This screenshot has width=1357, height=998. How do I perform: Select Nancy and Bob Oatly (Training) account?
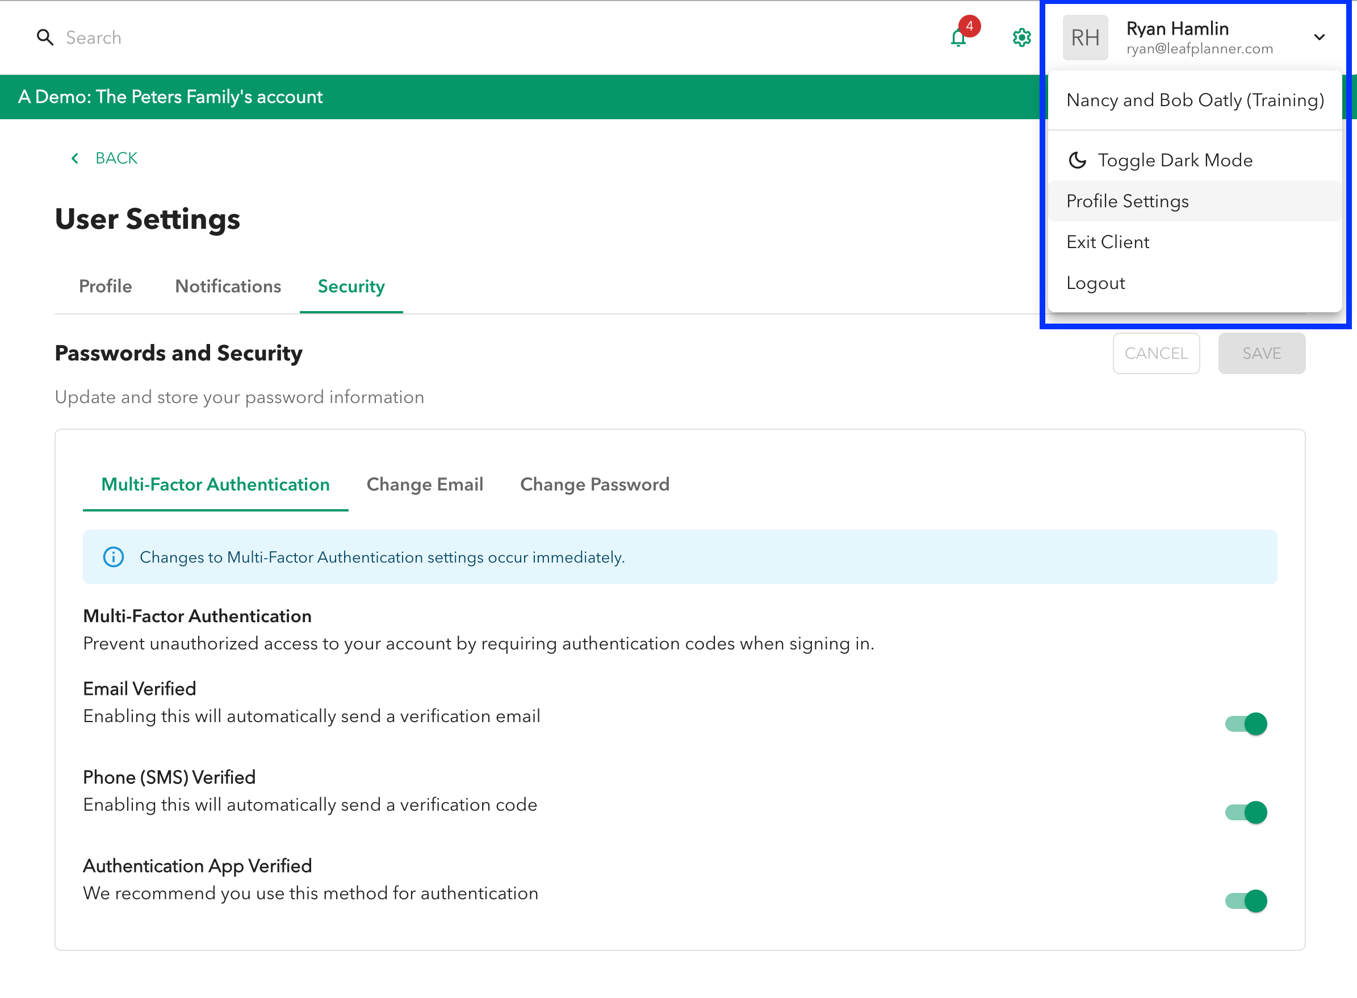(1195, 100)
